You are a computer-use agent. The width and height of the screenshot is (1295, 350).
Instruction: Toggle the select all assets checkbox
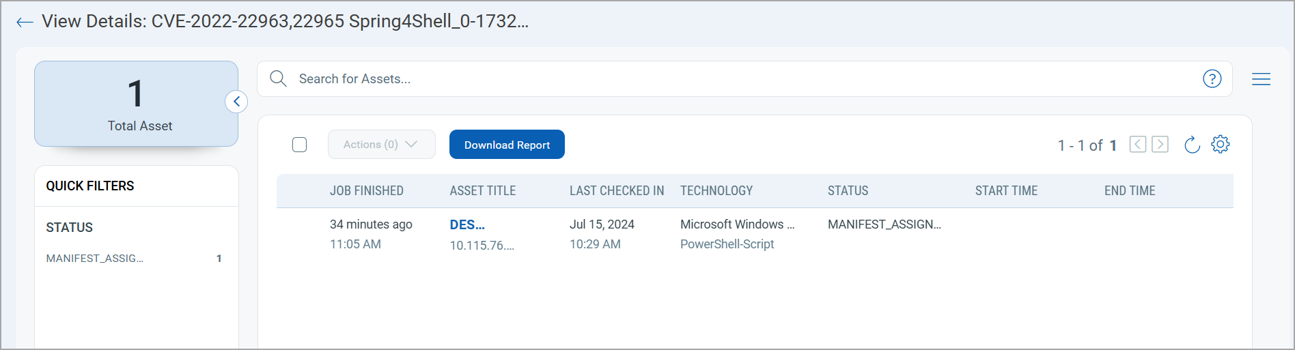[x=299, y=145]
